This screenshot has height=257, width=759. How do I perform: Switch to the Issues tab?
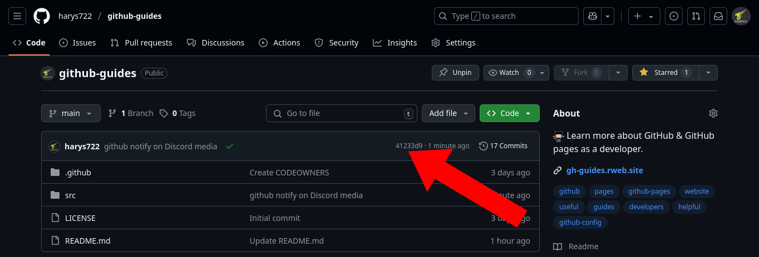click(77, 43)
